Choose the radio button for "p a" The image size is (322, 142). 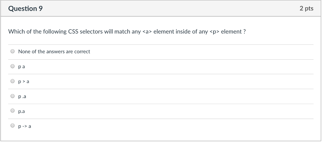pyautogui.click(x=13, y=66)
